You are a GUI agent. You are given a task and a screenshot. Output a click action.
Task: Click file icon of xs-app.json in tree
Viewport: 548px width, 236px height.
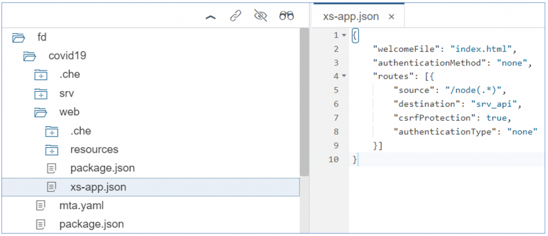(52, 187)
